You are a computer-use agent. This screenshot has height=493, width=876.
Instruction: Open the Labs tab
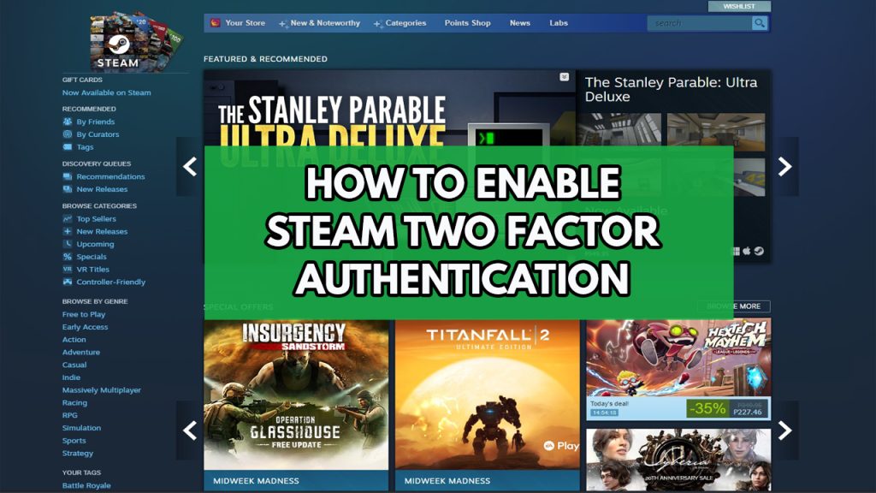click(559, 23)
